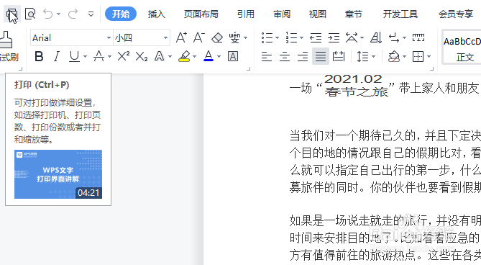Viewport: 481px width, 265px height.
Task: Apply bulleted list
Action: tap(267, 37)
